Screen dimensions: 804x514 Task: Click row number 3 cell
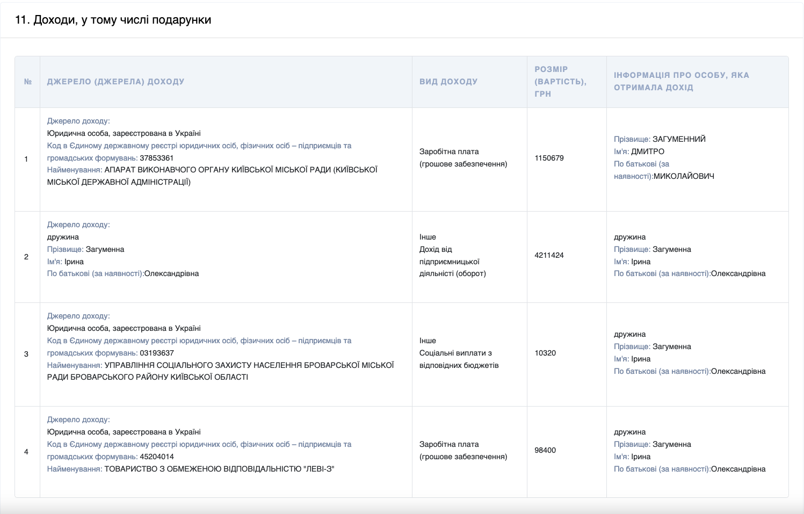point(26,354)
